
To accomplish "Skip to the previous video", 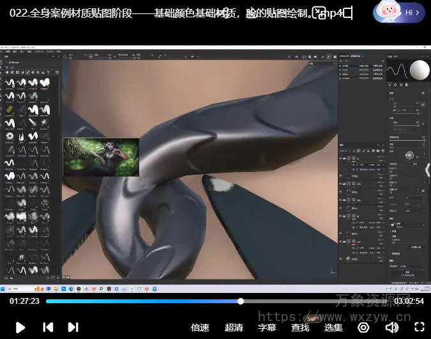I will tap(48, 327).
